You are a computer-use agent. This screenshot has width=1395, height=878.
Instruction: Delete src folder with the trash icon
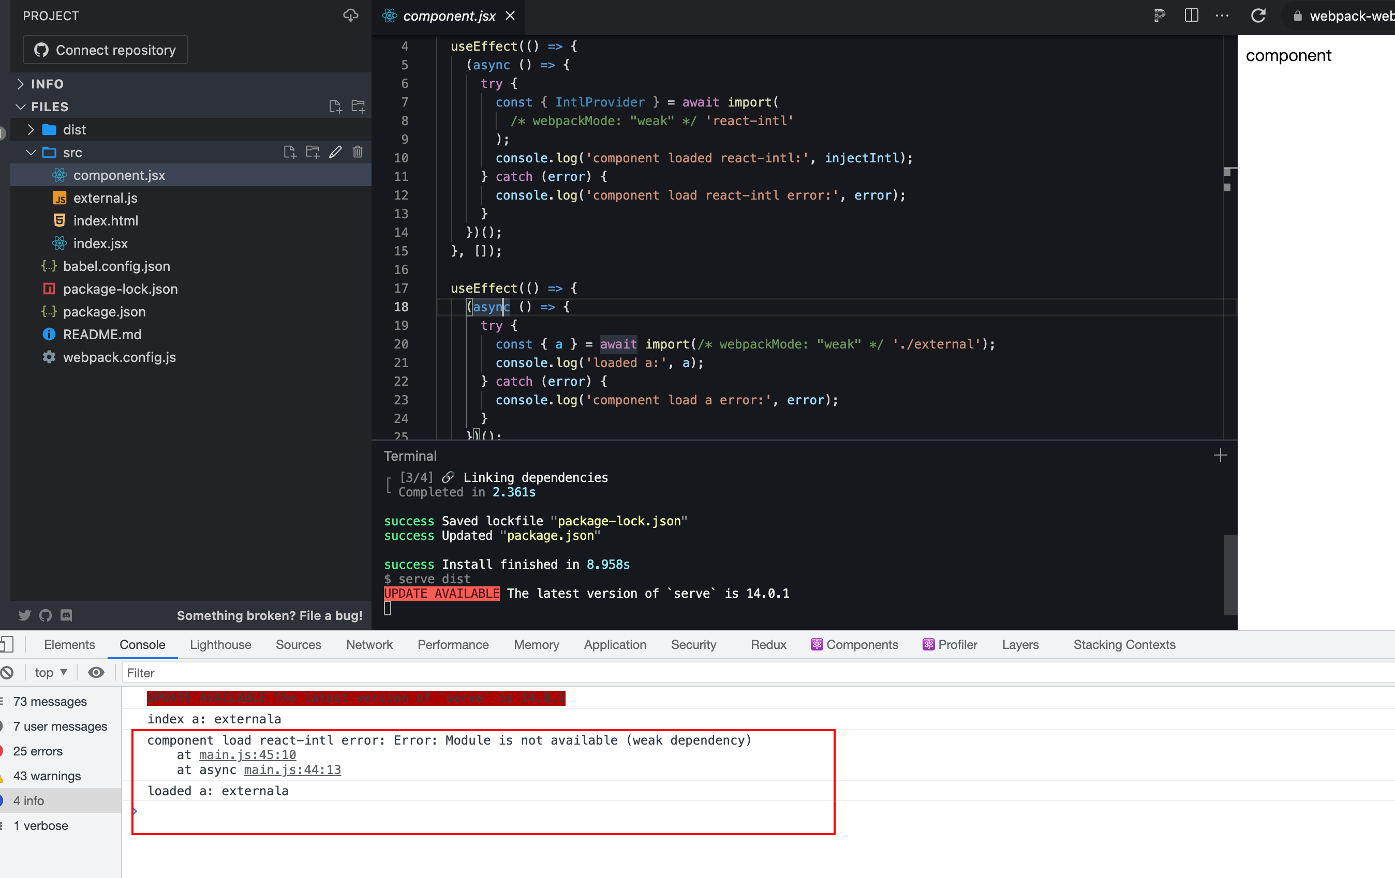pos(358,152)
